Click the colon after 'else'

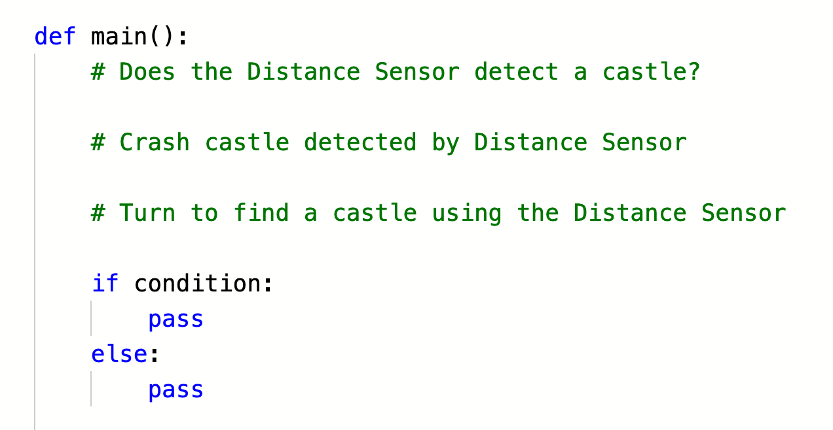click(x=155, y=354)
